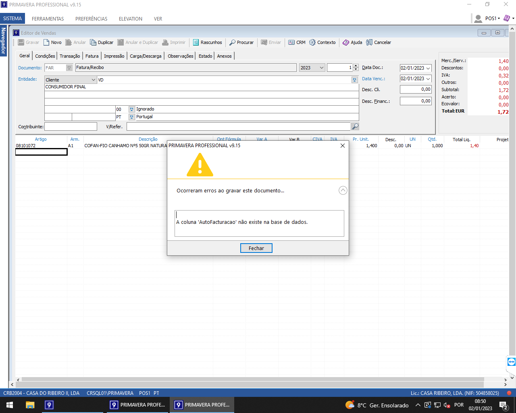Click the Duplicar toolbar icon

[93, 42]
